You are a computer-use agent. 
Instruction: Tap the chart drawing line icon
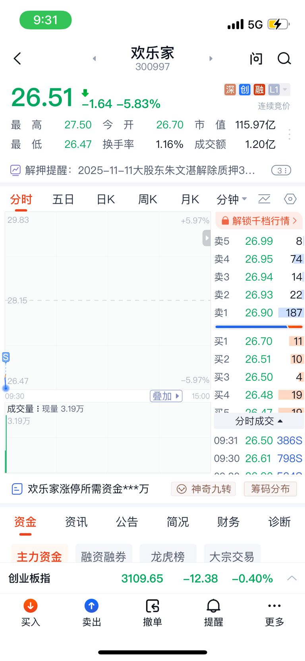[x=264, y=199]
